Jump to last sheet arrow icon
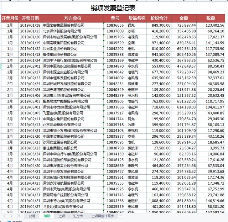This screenshot has width=228, height=222. 18,216
